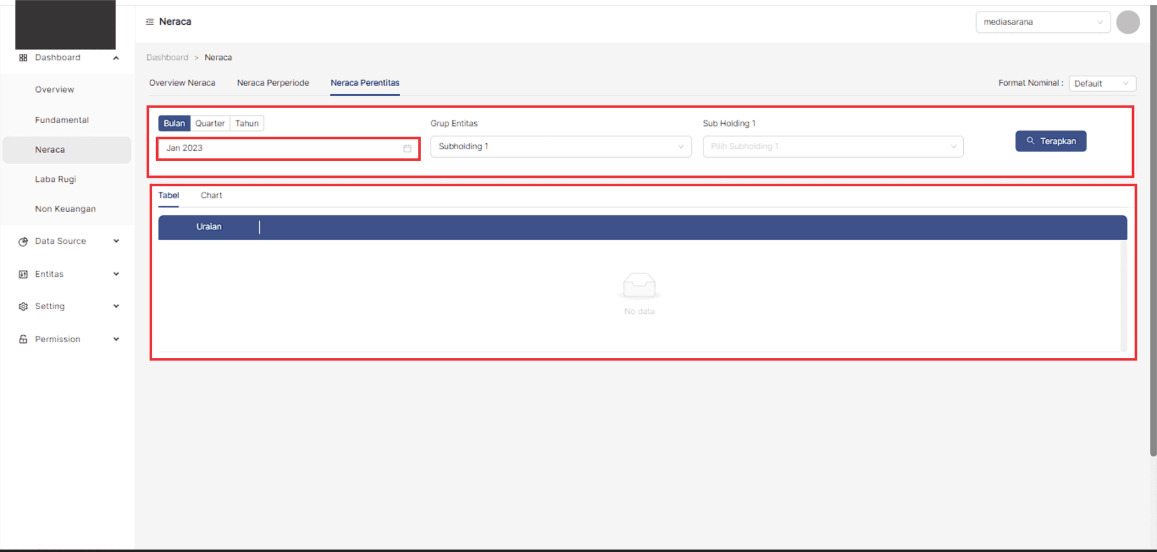
Task: Switch to the Neraca Perperiode tab
Action: [x=272, y=83]
